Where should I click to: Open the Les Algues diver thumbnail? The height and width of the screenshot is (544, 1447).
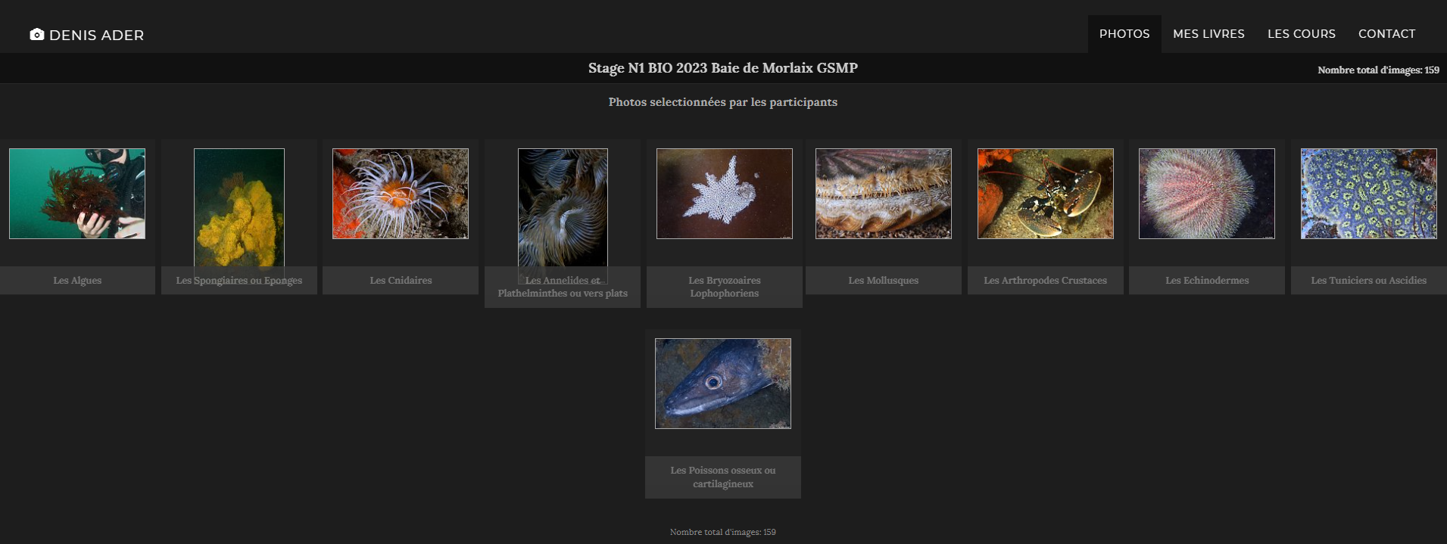(x=77, y=194)
